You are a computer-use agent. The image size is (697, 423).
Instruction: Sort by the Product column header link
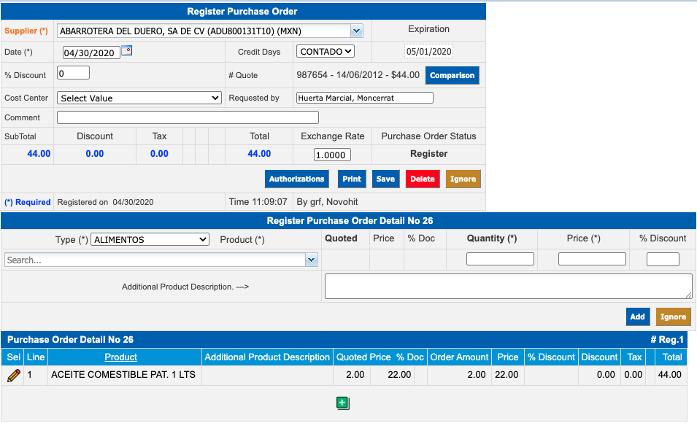[120, 357]
